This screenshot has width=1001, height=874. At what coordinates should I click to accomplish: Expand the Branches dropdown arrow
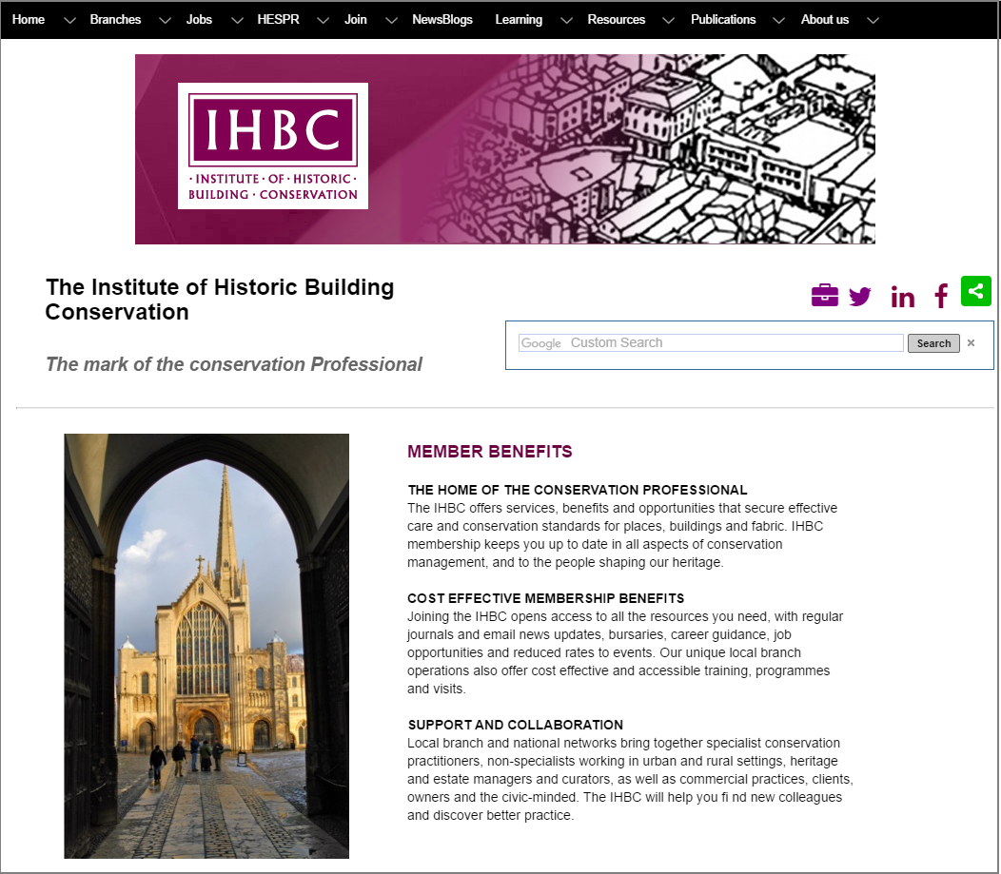(x=165, y=21)
